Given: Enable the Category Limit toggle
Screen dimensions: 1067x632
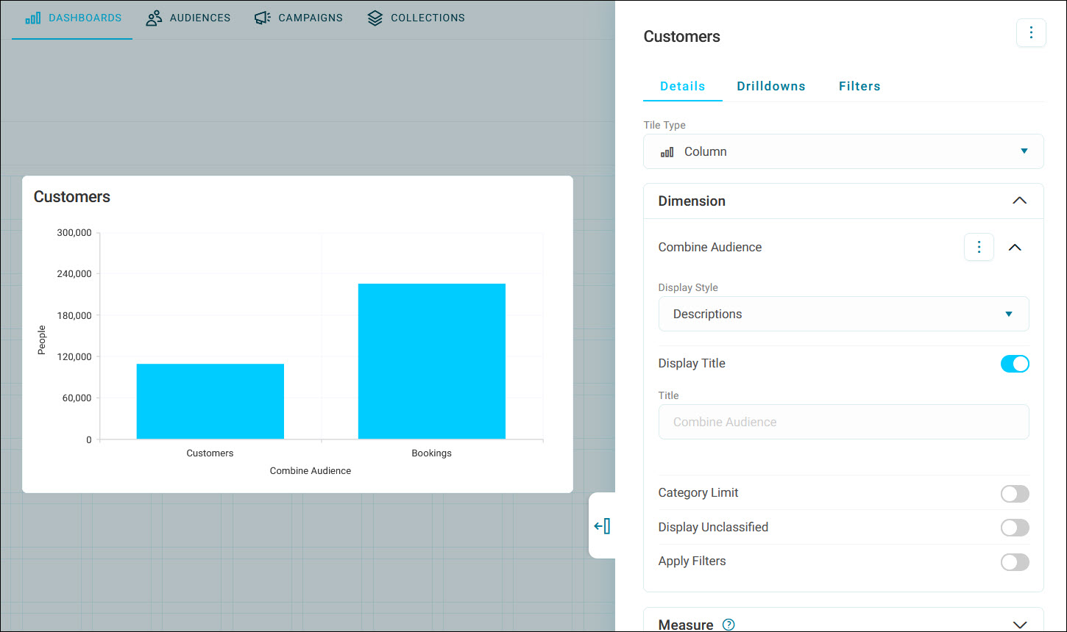Looking at the screenshot, I should tap(1015, 494).
